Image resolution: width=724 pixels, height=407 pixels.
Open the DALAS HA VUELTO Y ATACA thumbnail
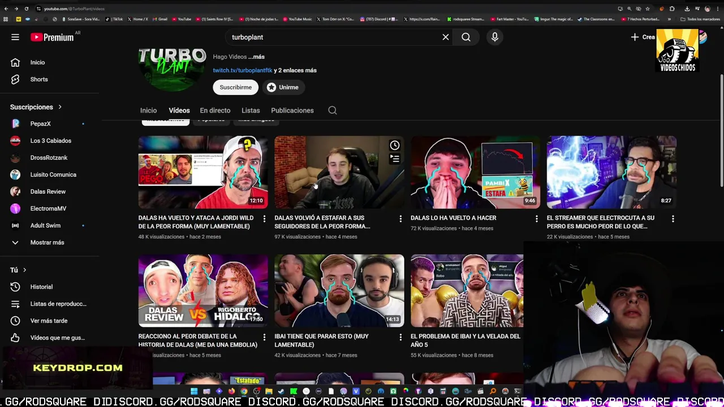pyautogui.click(x=203, y=172)
